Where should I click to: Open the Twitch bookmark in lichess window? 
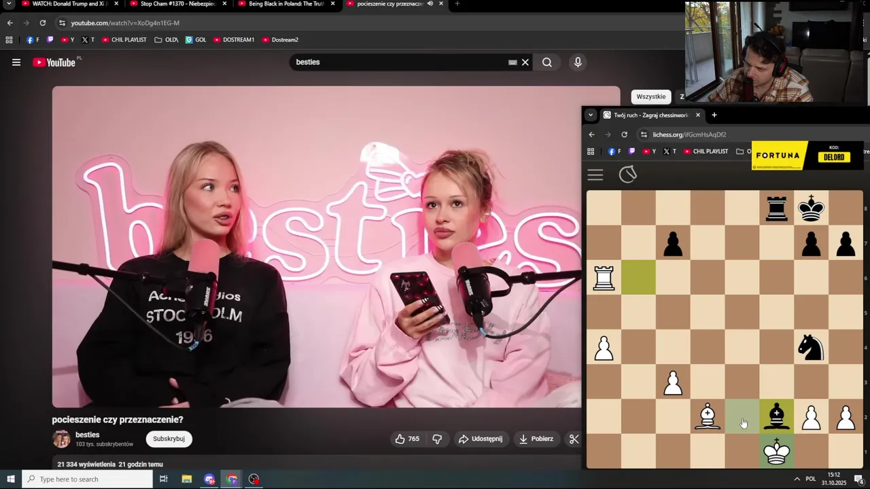(x=631, y=151)
